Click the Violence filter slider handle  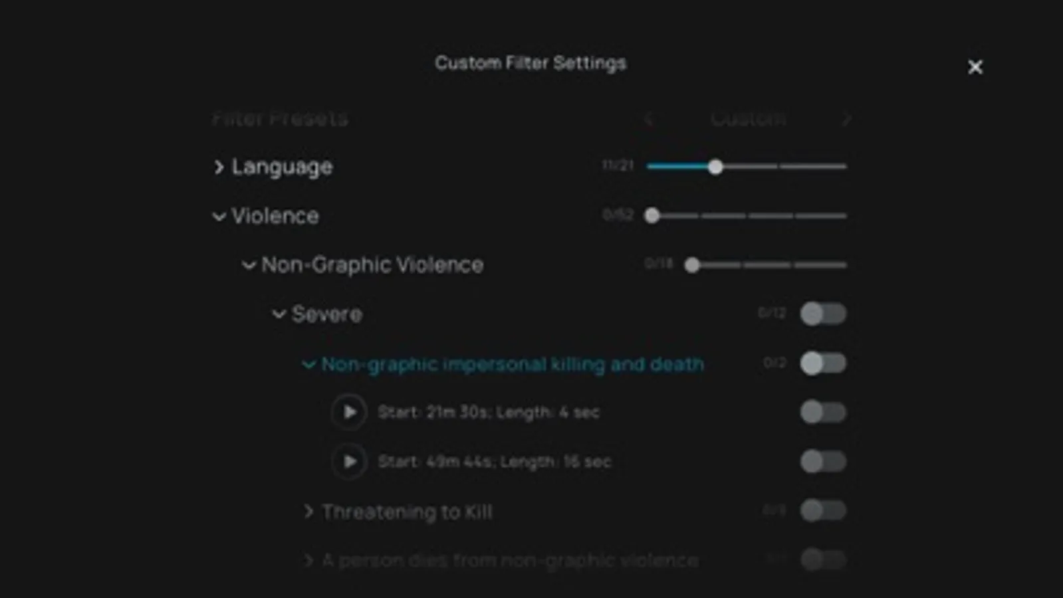point(652,215)
